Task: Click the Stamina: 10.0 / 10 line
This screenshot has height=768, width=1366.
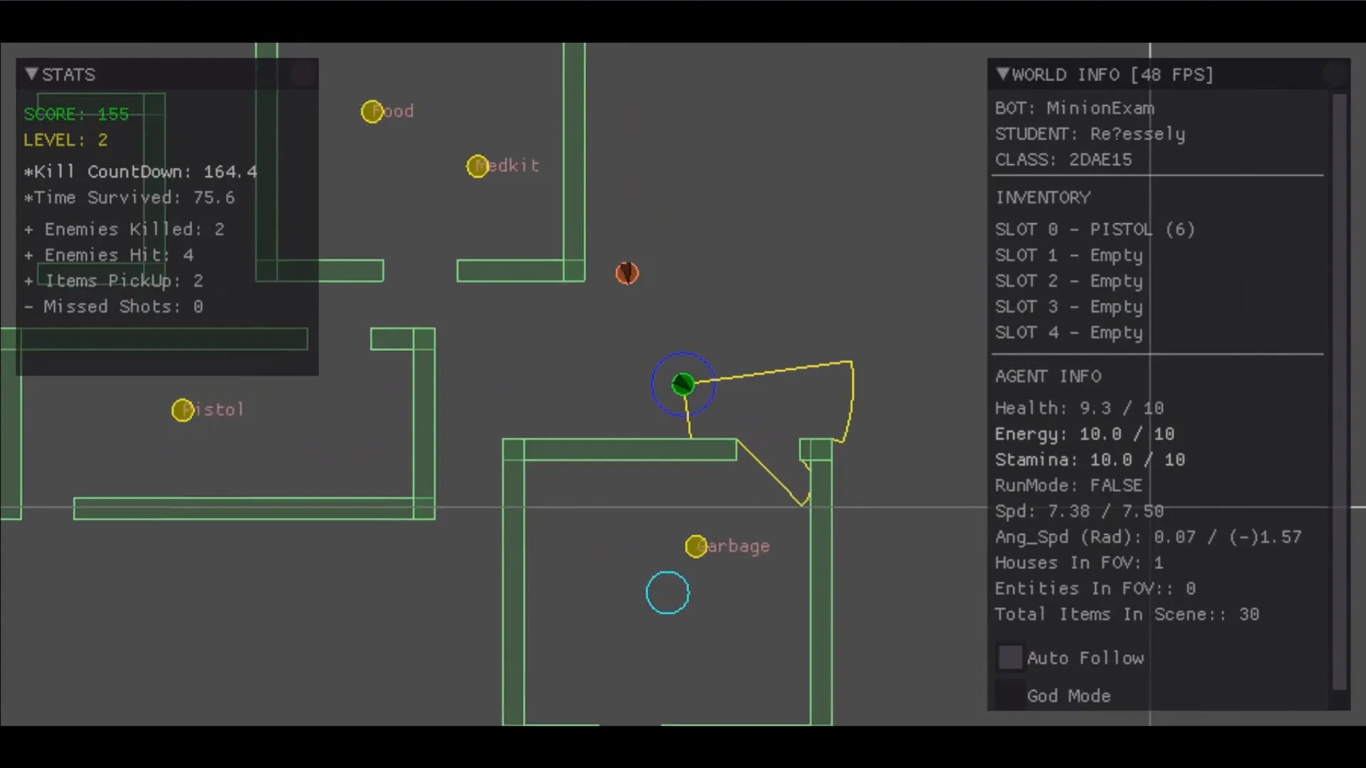Action: click(x=1090, y=460)
